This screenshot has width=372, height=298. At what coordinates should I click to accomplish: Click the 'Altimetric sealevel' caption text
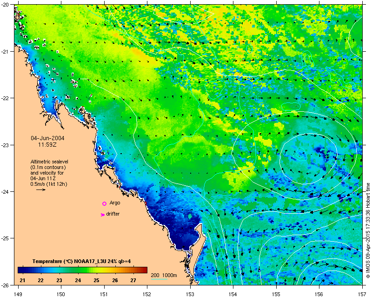pos(49,162)
